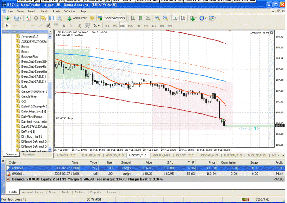
Task: Select the Text Label 'T' tool
Action: (x=72, y=26)
